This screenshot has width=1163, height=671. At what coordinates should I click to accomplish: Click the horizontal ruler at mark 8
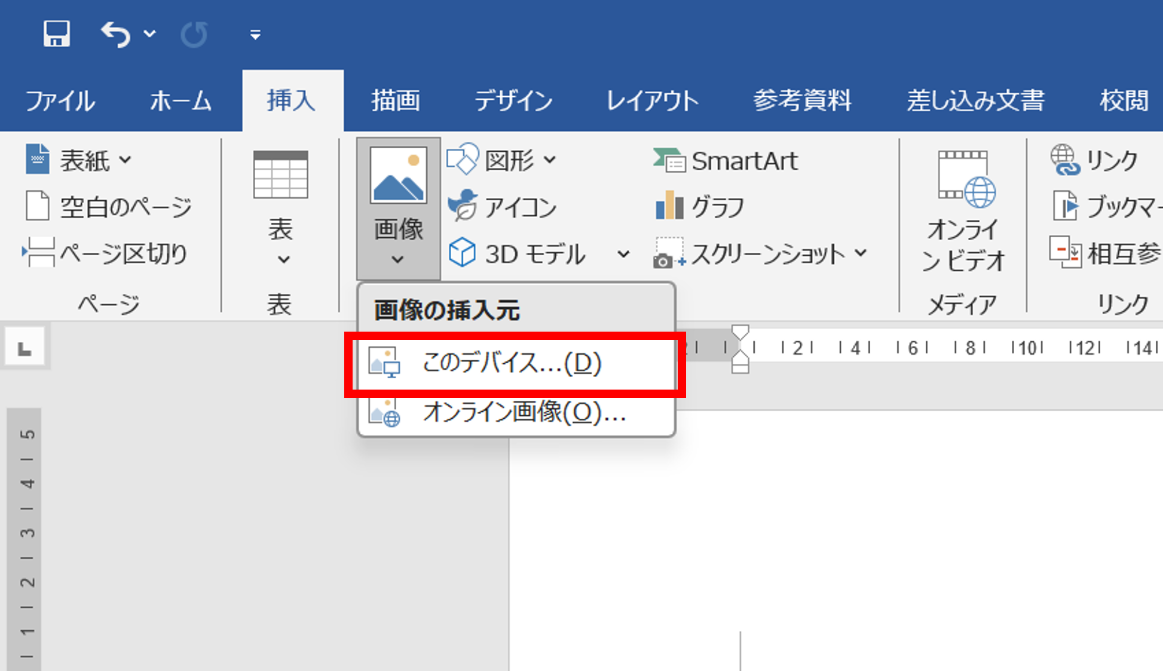tap(970, 347)
